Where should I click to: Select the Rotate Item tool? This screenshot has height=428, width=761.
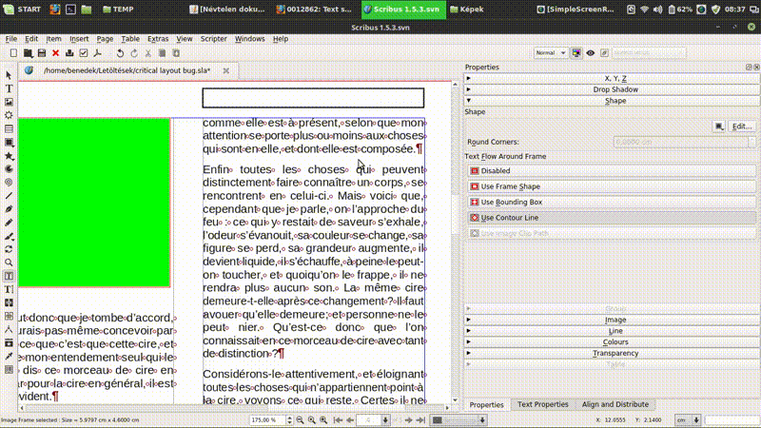(x=9, y=248)
